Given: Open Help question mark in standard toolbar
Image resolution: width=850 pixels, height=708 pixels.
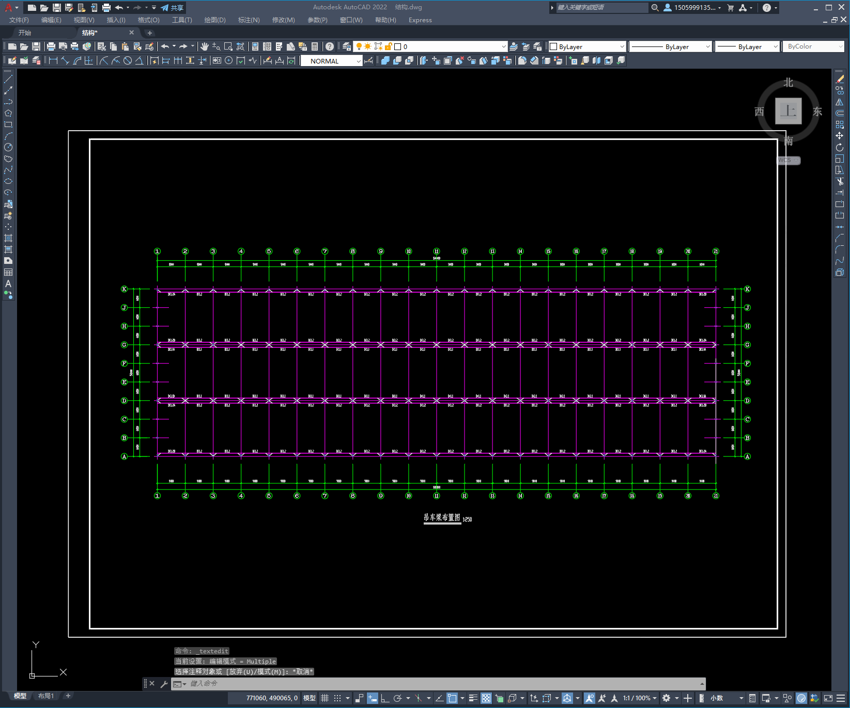Looking at the screenshot, I should point(330,46).
